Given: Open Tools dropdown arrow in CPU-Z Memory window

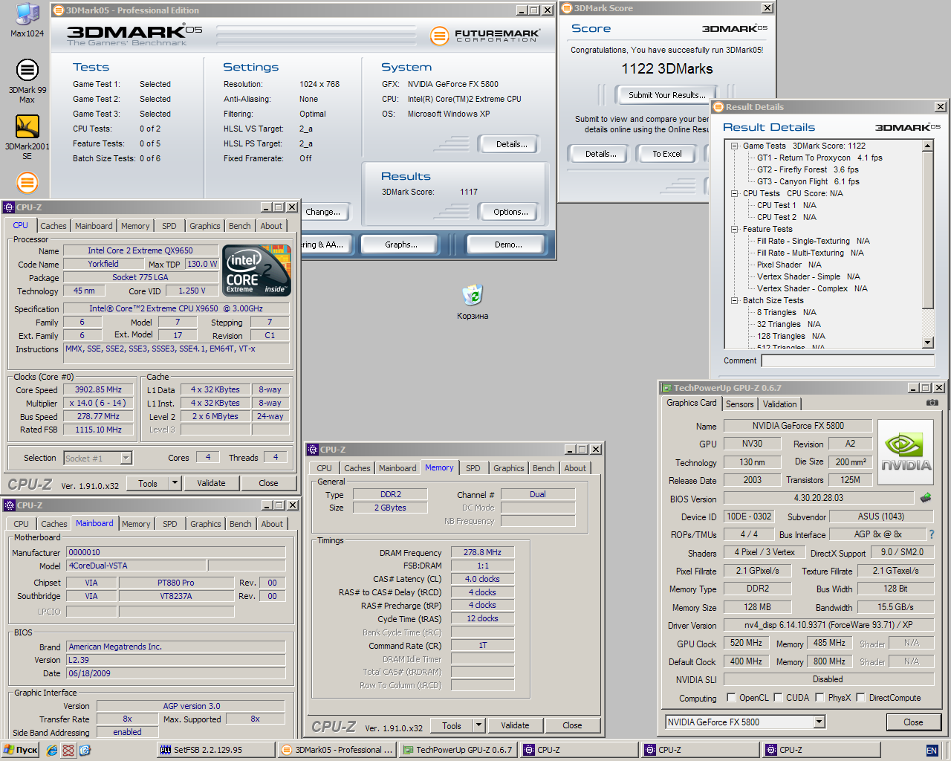Looking at the screenshot, I should (478, 725).
